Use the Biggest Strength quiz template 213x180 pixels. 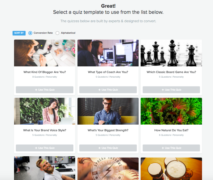(x=108, y=148)
